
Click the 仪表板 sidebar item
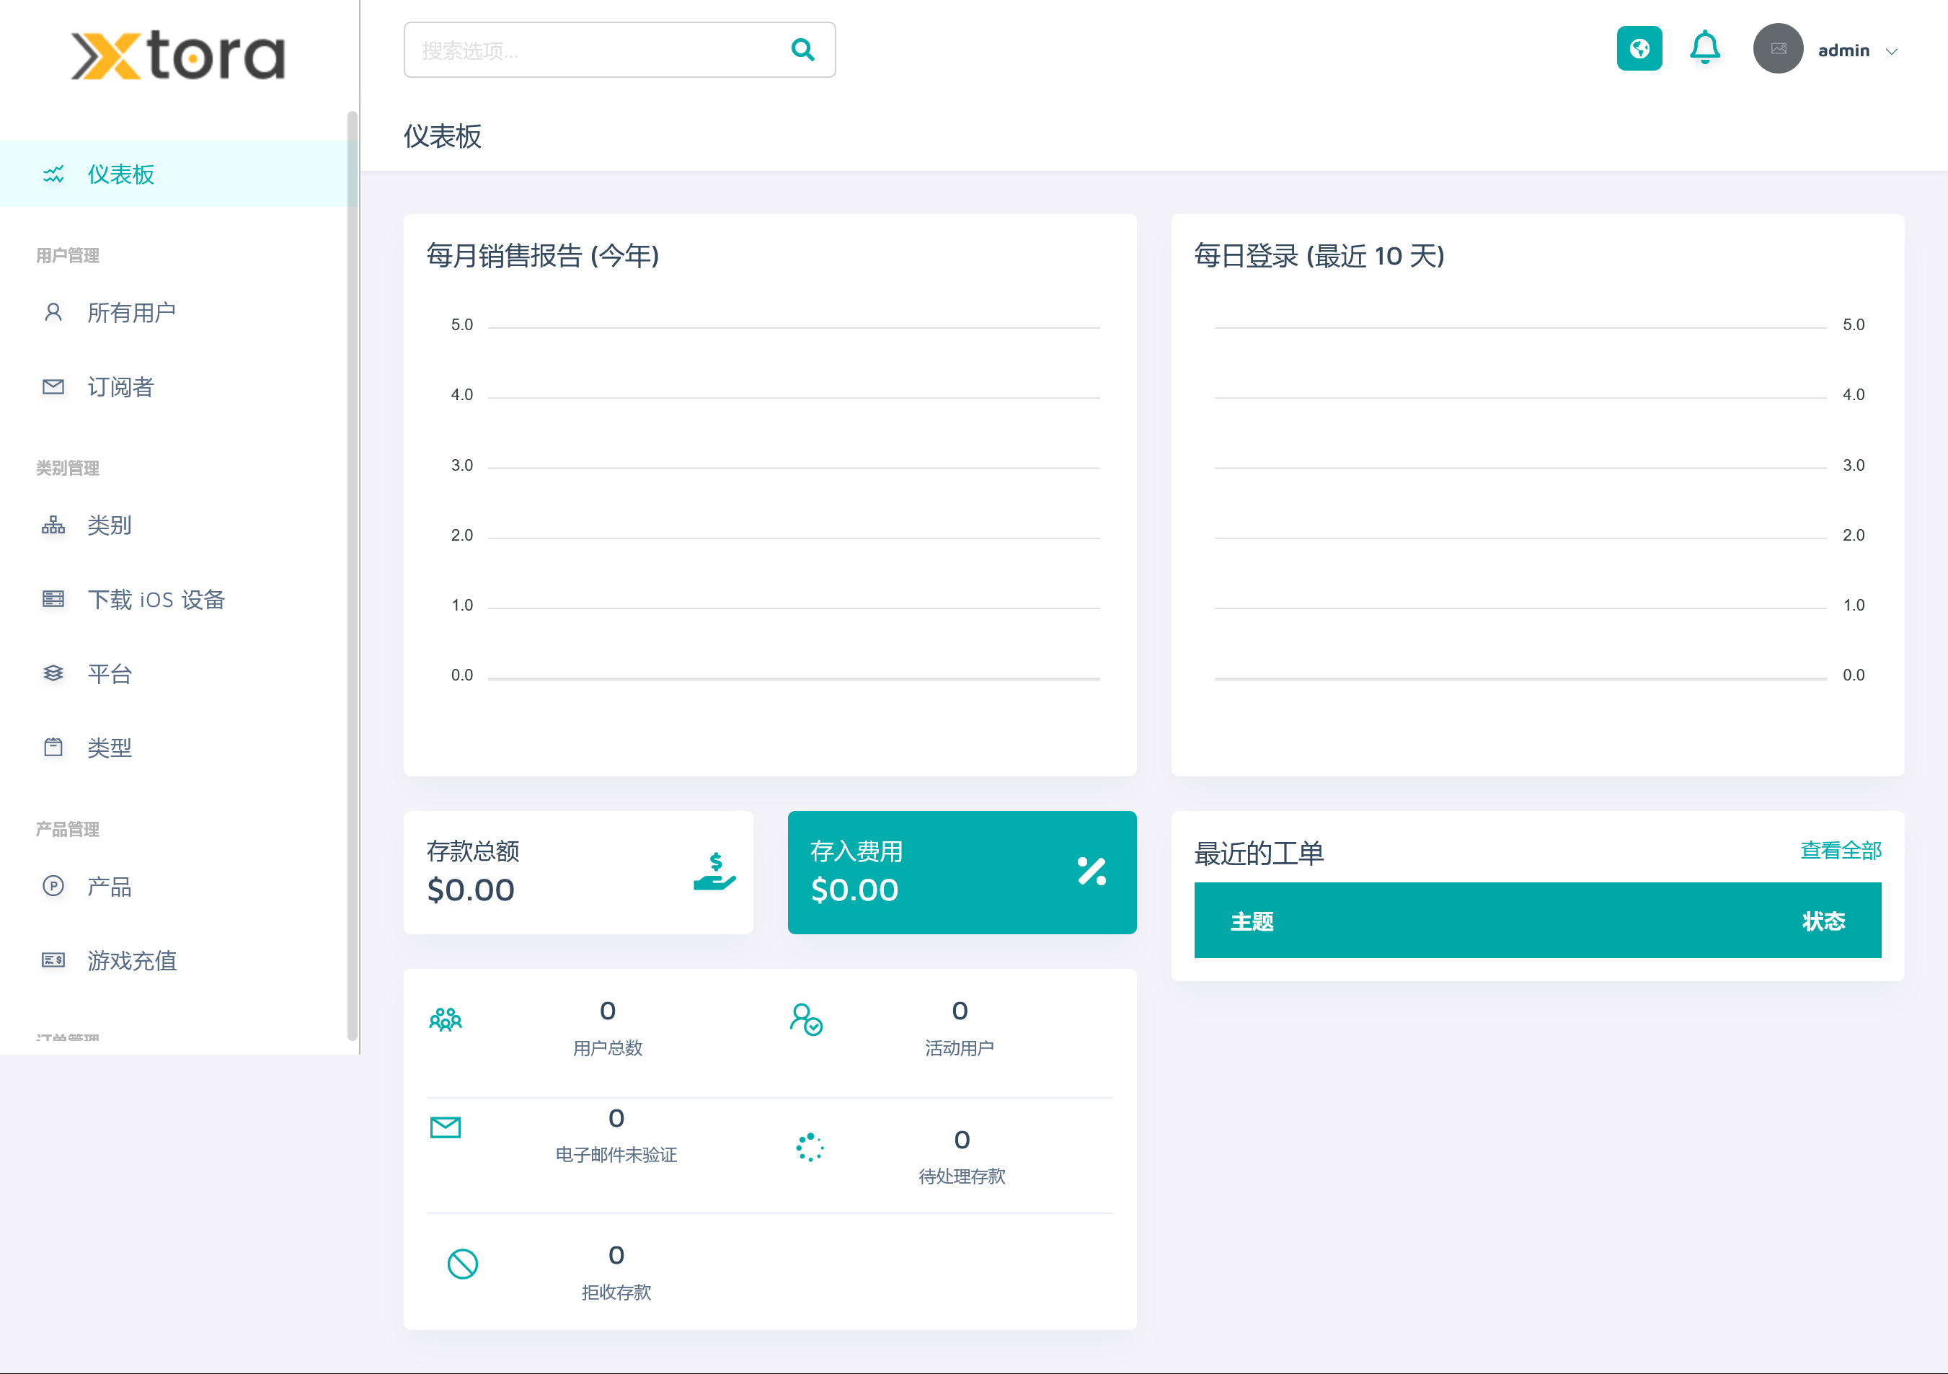(120, 174)
